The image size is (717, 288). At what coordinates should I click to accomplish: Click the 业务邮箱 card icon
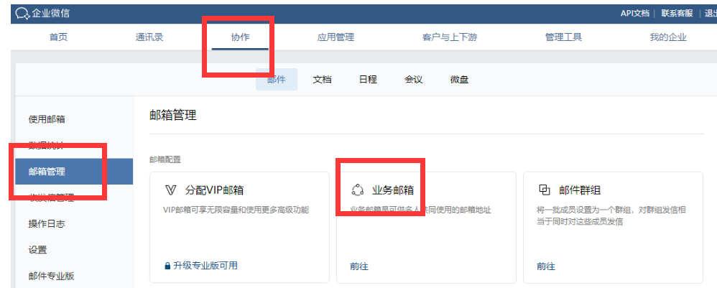[x=357, y=190]
